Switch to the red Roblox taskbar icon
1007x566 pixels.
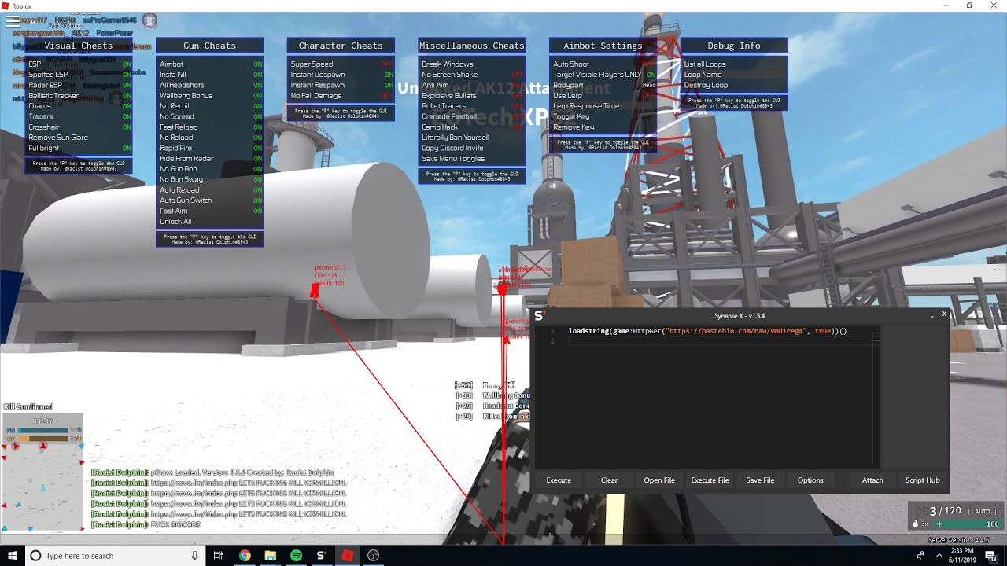pyautogui.click(x=347, y=556)
